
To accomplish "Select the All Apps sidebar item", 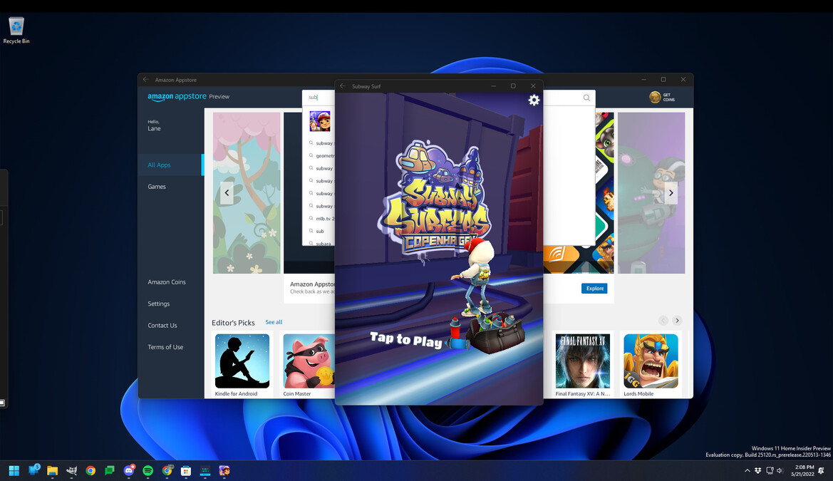I will tap(170, 165).
